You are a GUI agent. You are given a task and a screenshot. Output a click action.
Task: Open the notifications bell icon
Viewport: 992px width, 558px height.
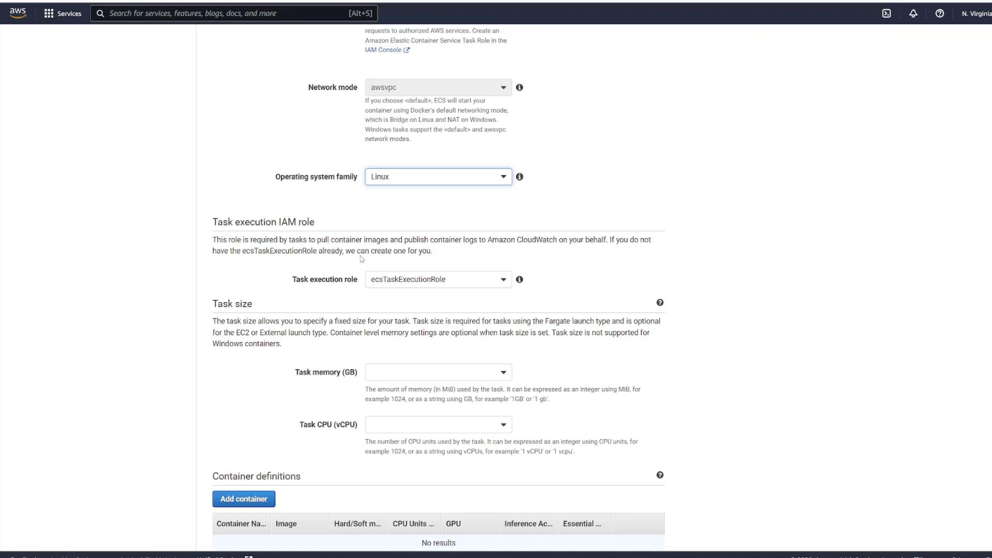click(913, 13)
